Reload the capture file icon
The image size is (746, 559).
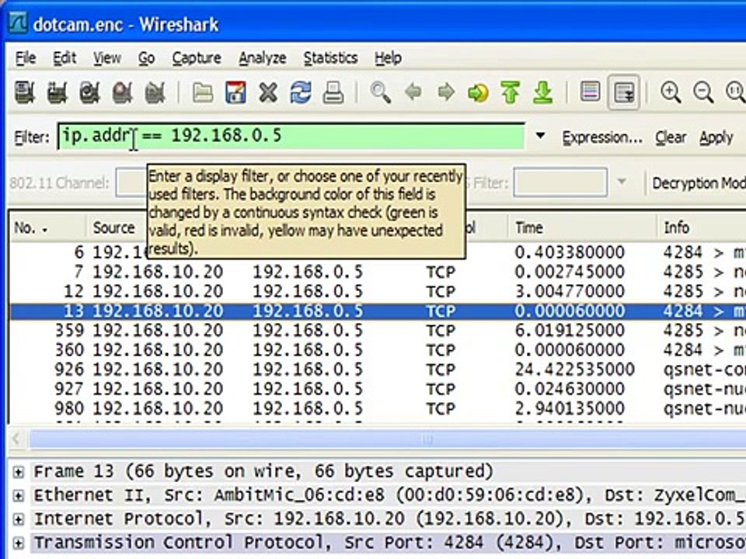(x=301, y=92)
